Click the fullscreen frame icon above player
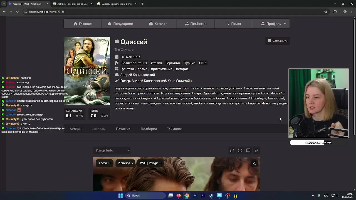Viewport: 356px width, 200px height. 240,151
